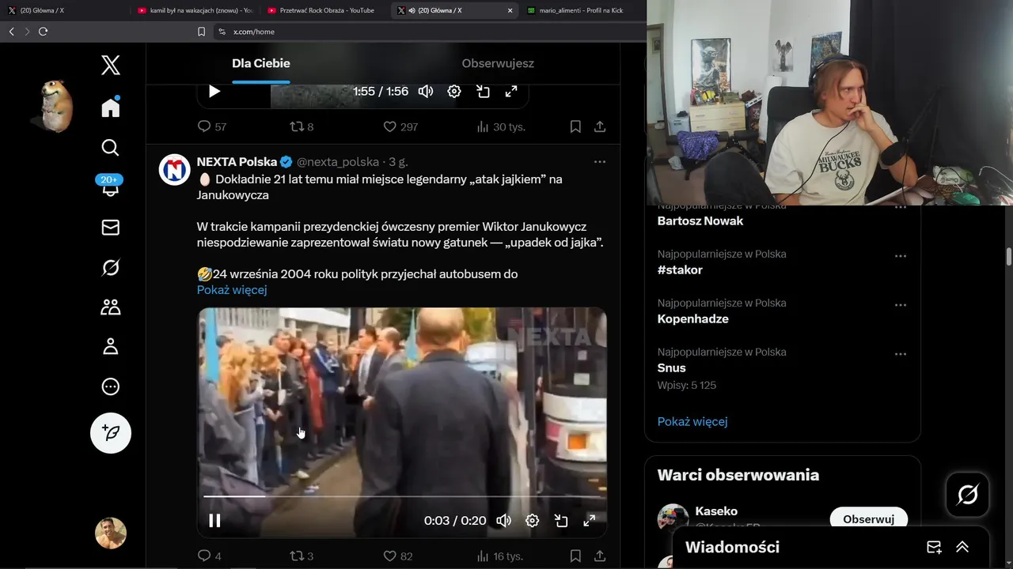This screenshot has width=1013, height=569.
Task: Go back with browser back arrow
Action: click(11, 32)
